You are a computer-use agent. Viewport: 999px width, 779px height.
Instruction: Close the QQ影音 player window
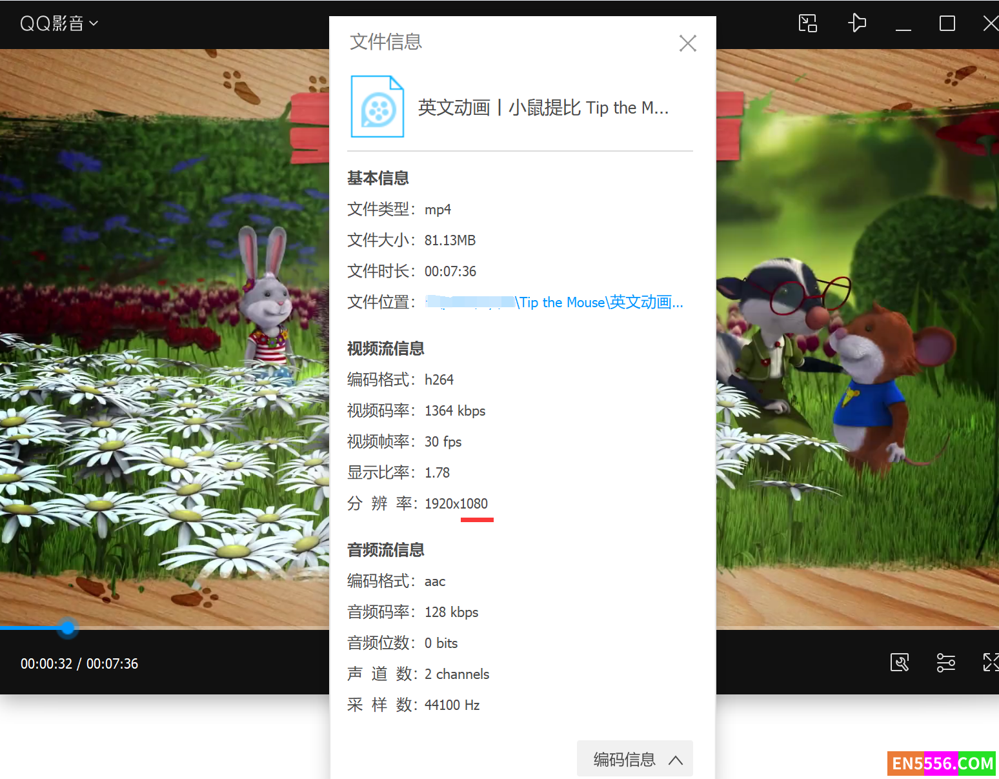click(x=989, y=24)
